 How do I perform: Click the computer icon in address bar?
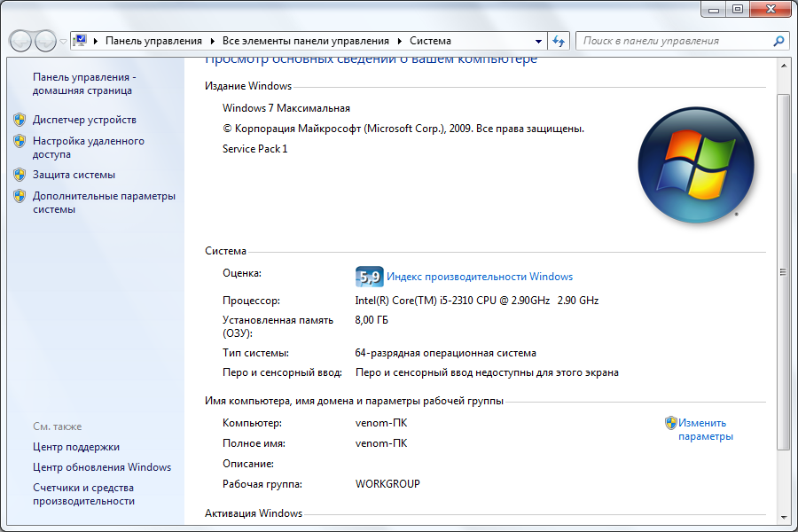coord(80,40)
